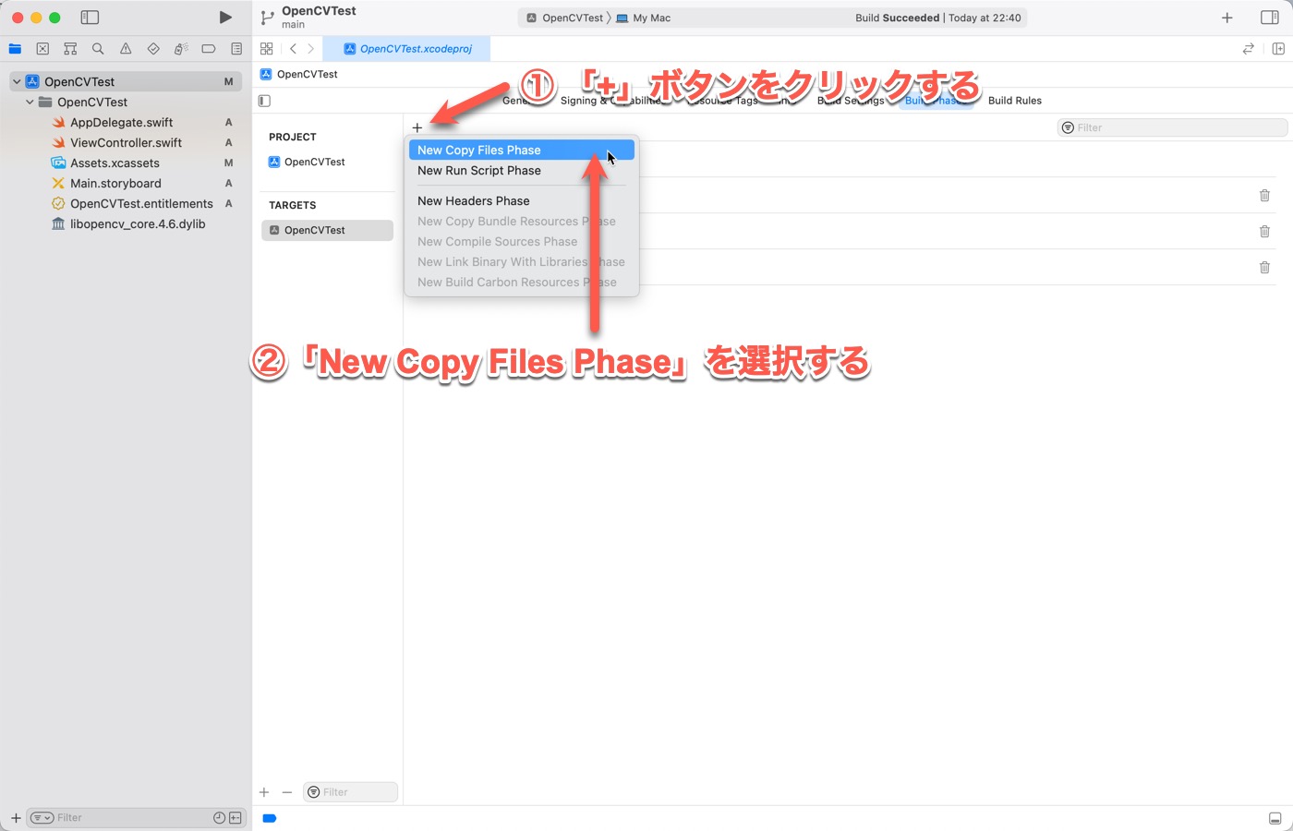The image size is (1293, 831).
Task: Open the related items grid icon
Action: pyautogui.click(x=266, y=49)
